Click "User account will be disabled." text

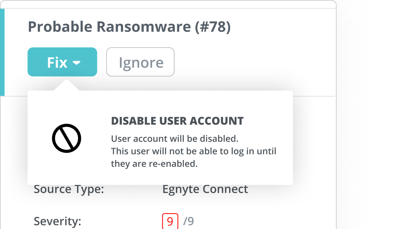tap(175, 139)
